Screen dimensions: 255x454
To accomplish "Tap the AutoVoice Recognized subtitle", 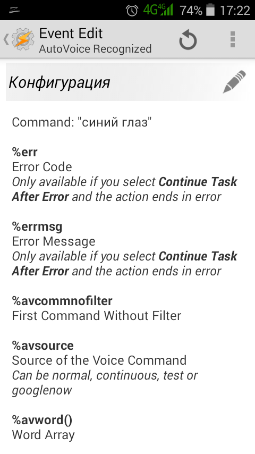I will (95, 49).
